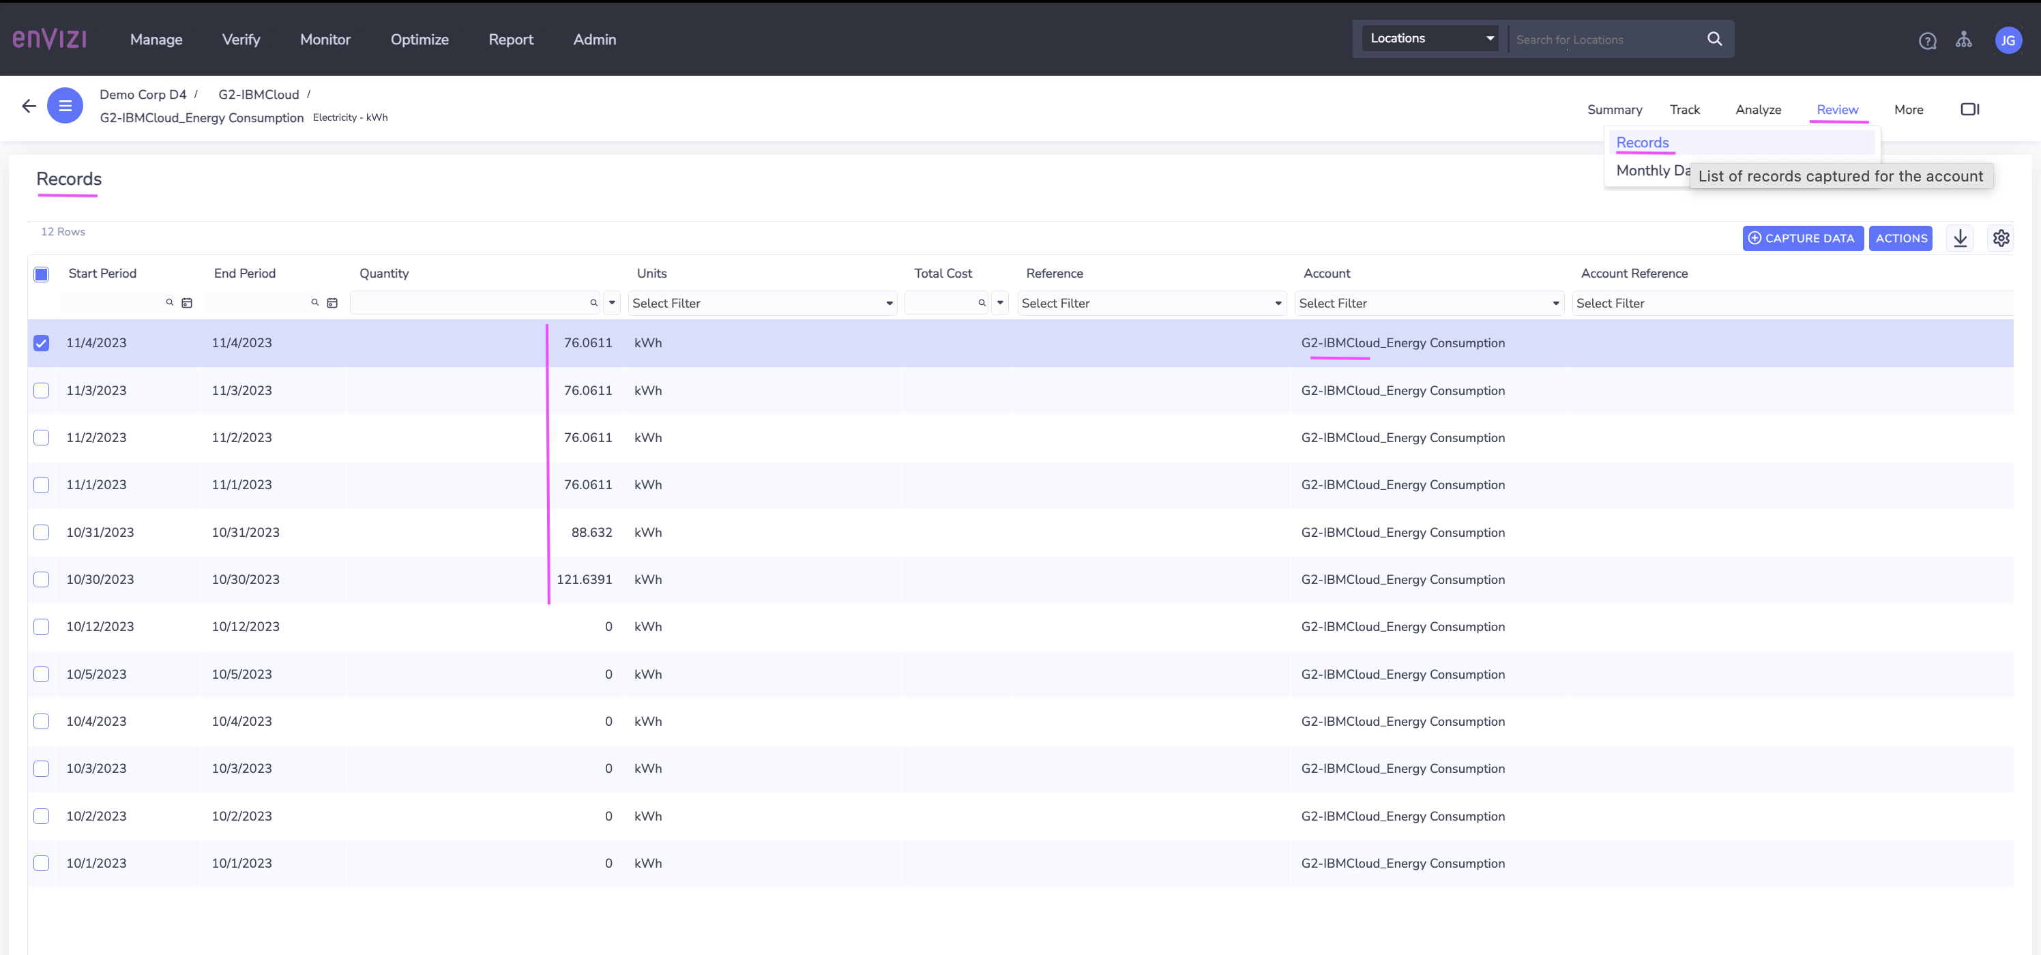The height and width of the screenshot is (955, 2041).
Task: Open the organization hierarchy icon
Action: [1963, 40]
